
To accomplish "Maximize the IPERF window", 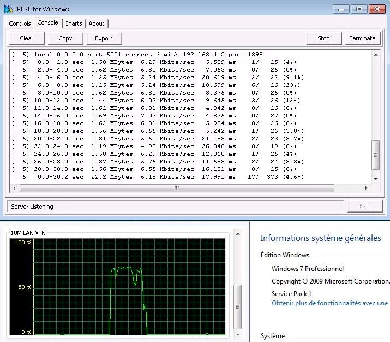I will (359, 9).
